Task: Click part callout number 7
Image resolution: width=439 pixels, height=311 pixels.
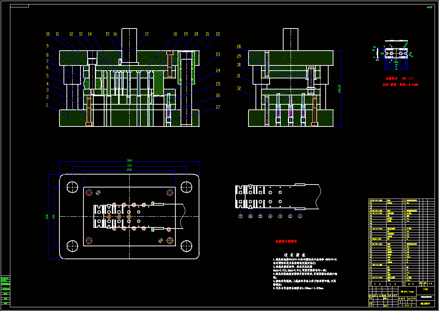Action: (x=47, y=61)
